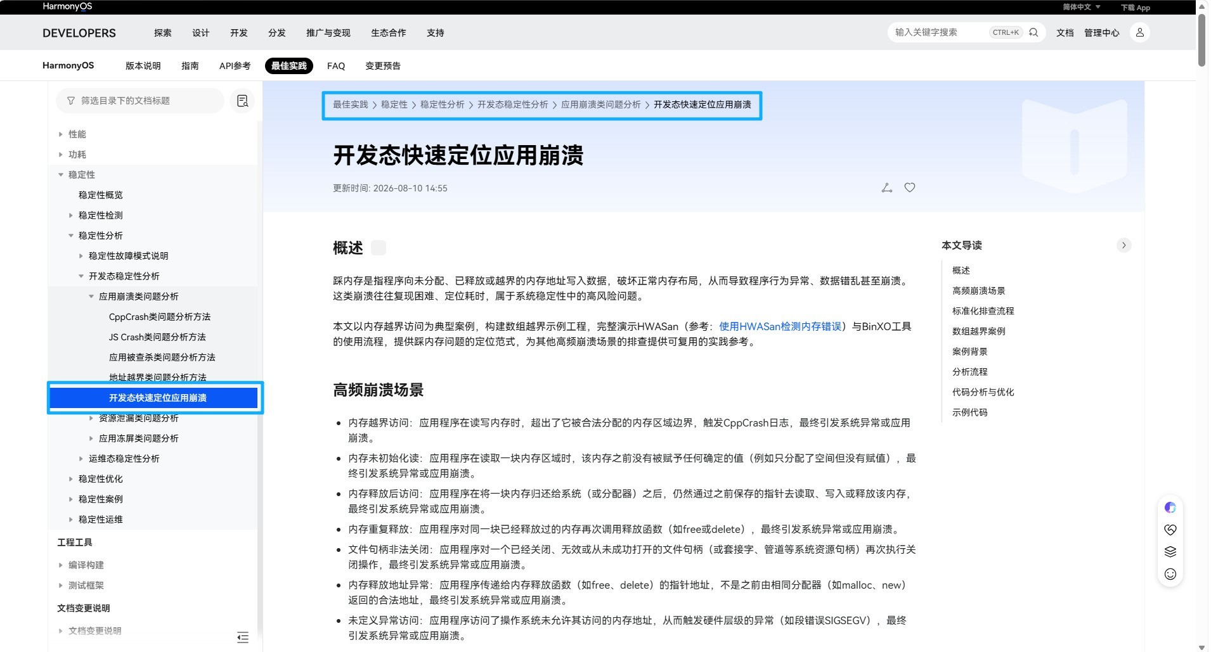
Task: Open the 生态合作 menu
Action: point(389,33)
